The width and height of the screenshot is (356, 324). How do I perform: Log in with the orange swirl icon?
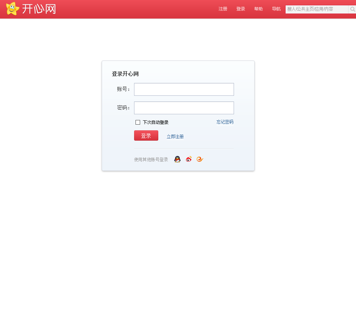coord(200,159)
